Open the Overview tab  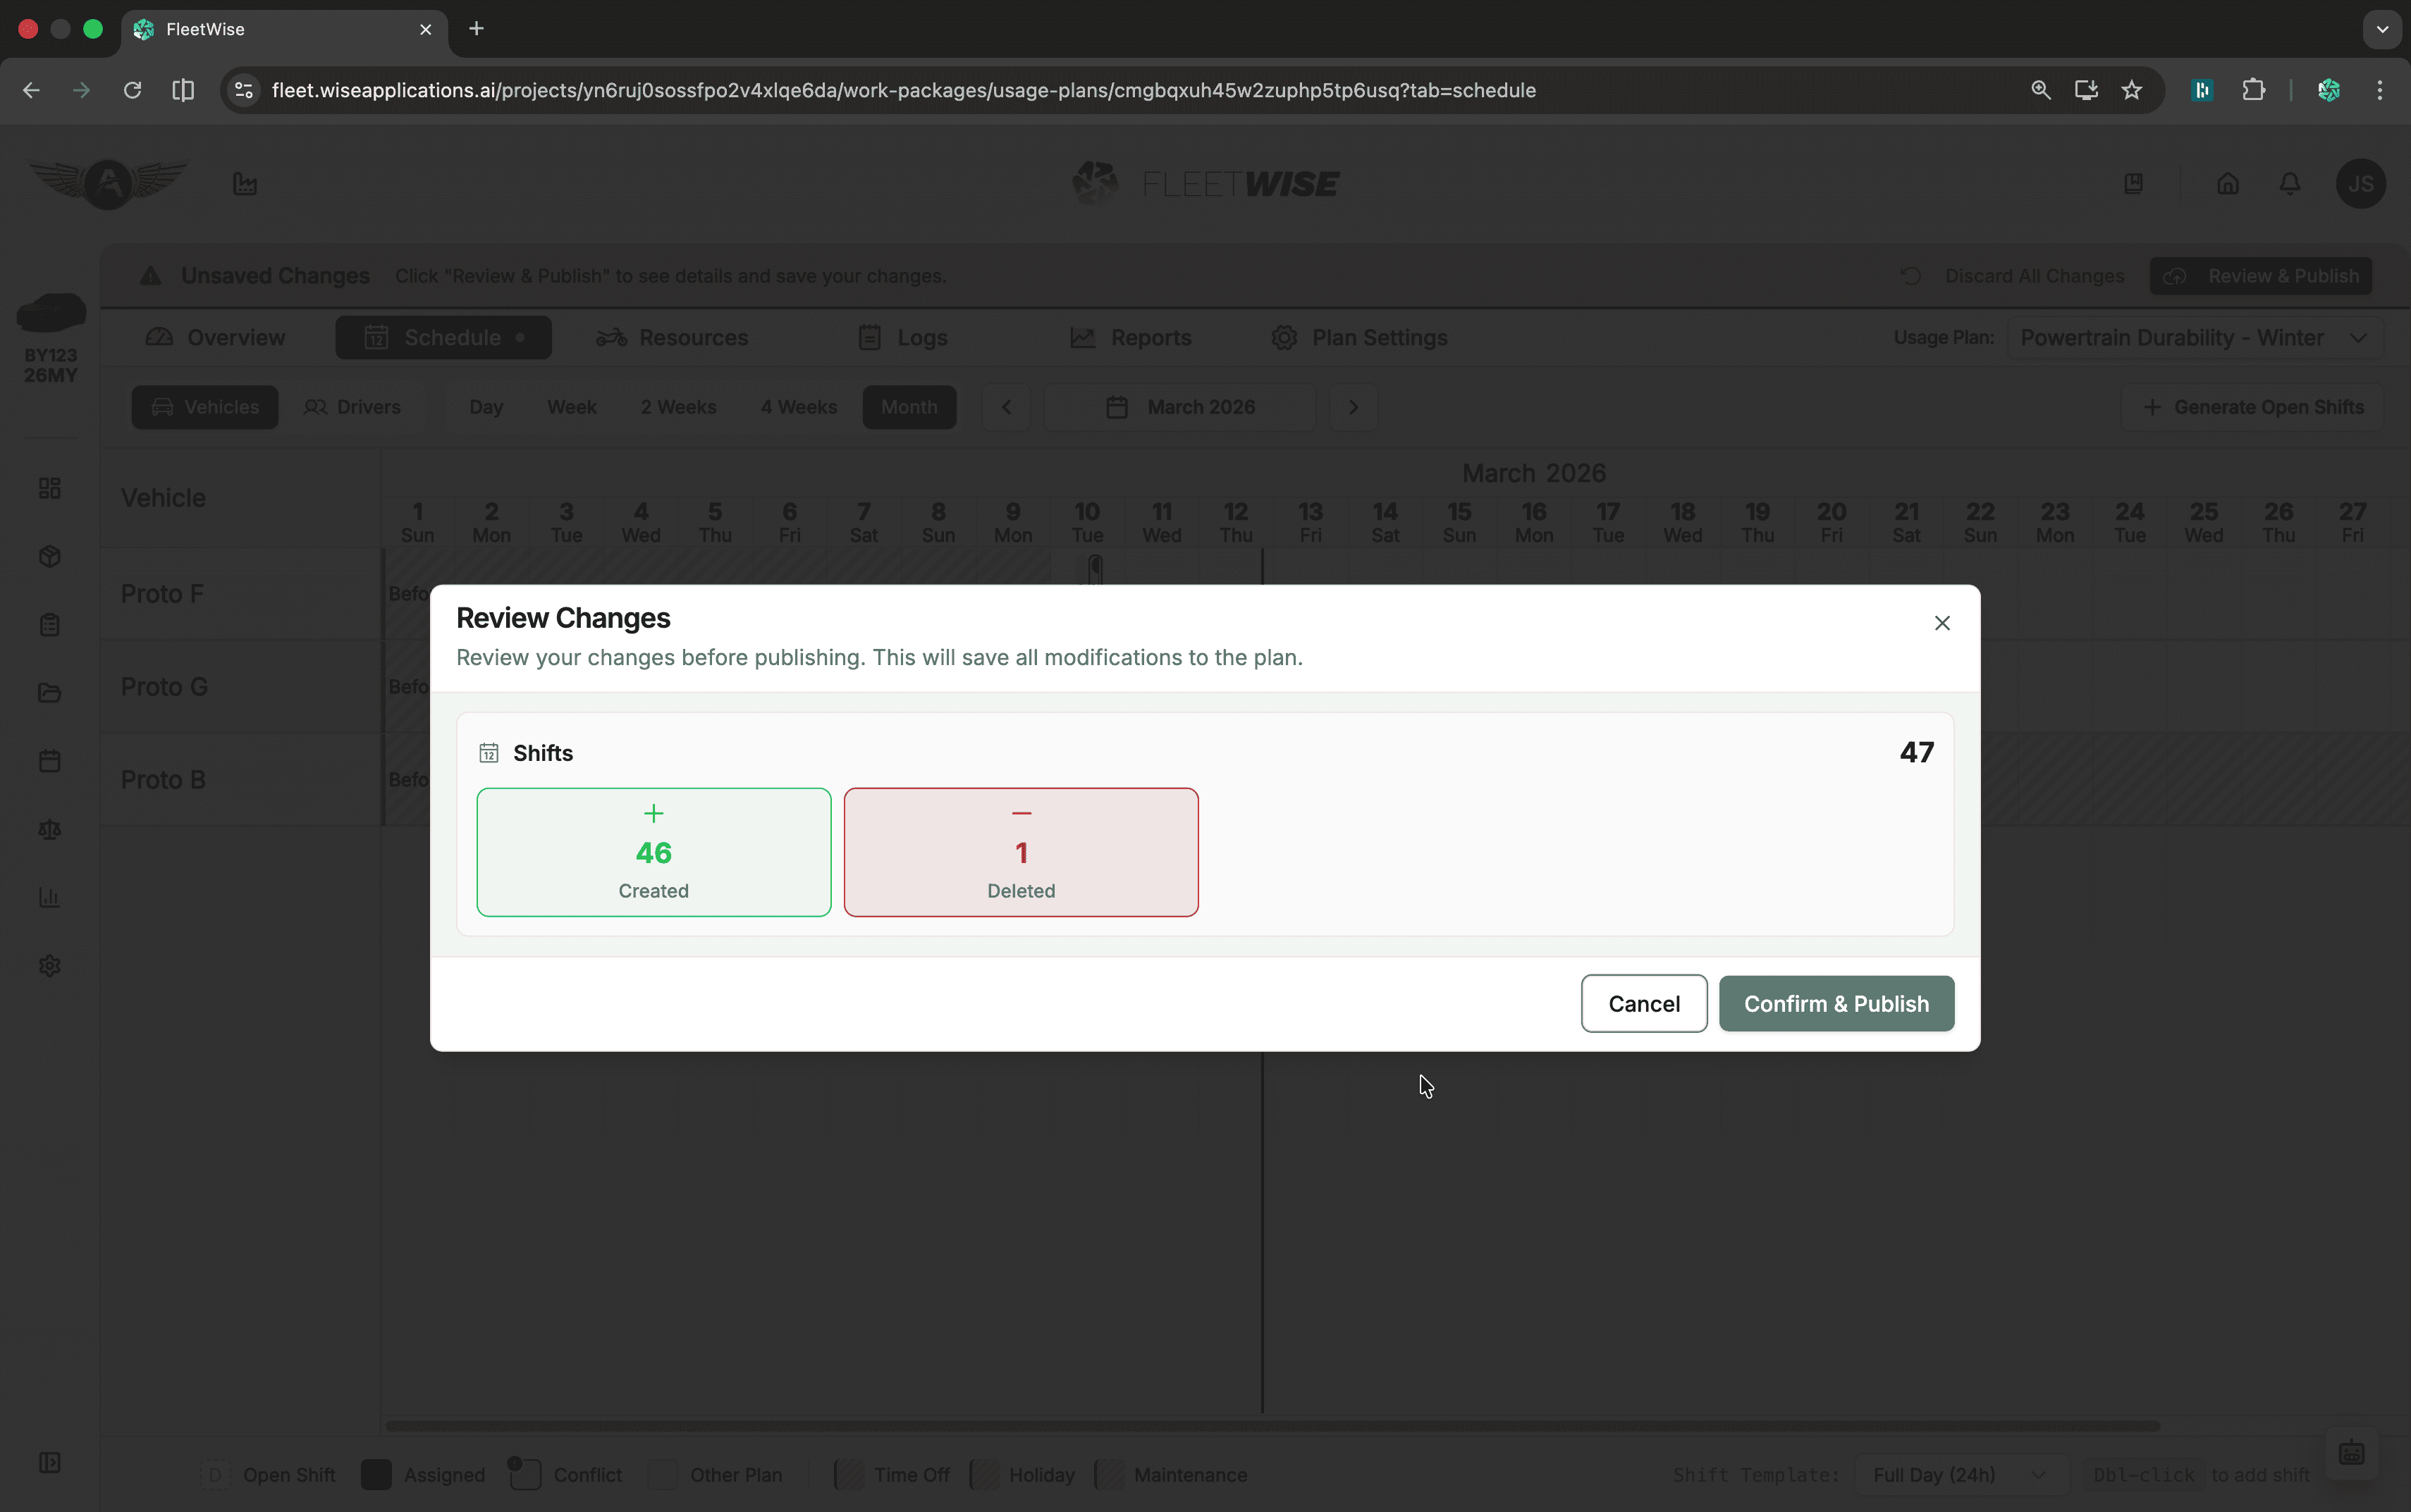point(215,338)
